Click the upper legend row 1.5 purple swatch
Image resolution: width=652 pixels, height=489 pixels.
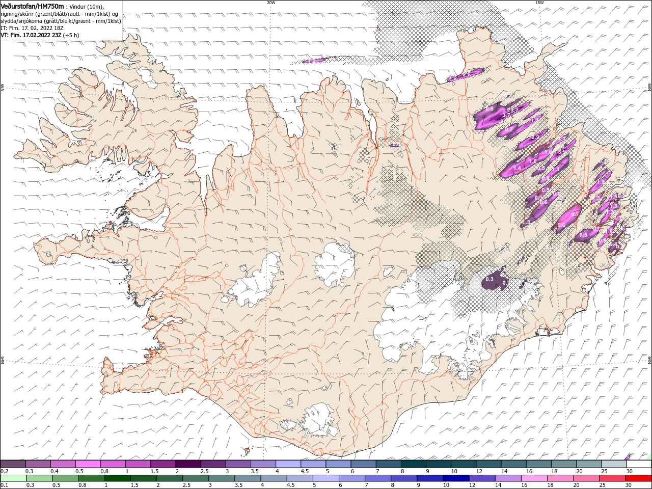[x=163, y=464]
